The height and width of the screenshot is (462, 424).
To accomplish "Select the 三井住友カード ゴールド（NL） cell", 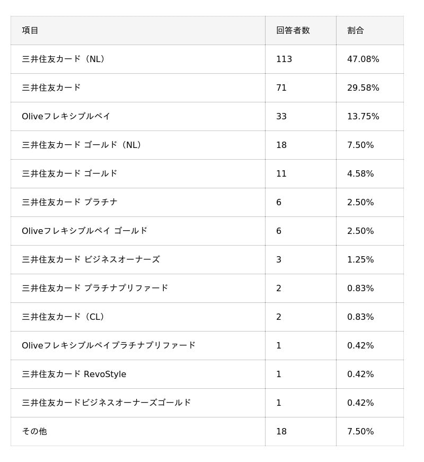I will 82,145.
